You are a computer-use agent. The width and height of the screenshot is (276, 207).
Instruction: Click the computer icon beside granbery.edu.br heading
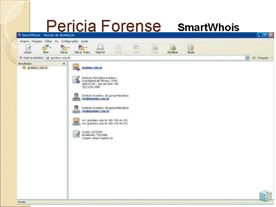(x=76, y=67)
